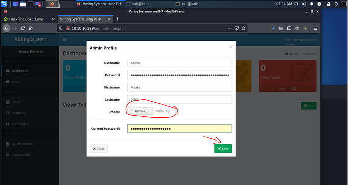Open the Library icon in toolbar
The width and height of the screenshot is (348, 185).
click(x=281, y=28)
